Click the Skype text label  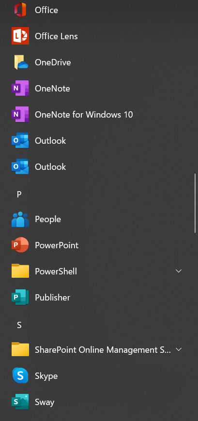click(46, 376)
